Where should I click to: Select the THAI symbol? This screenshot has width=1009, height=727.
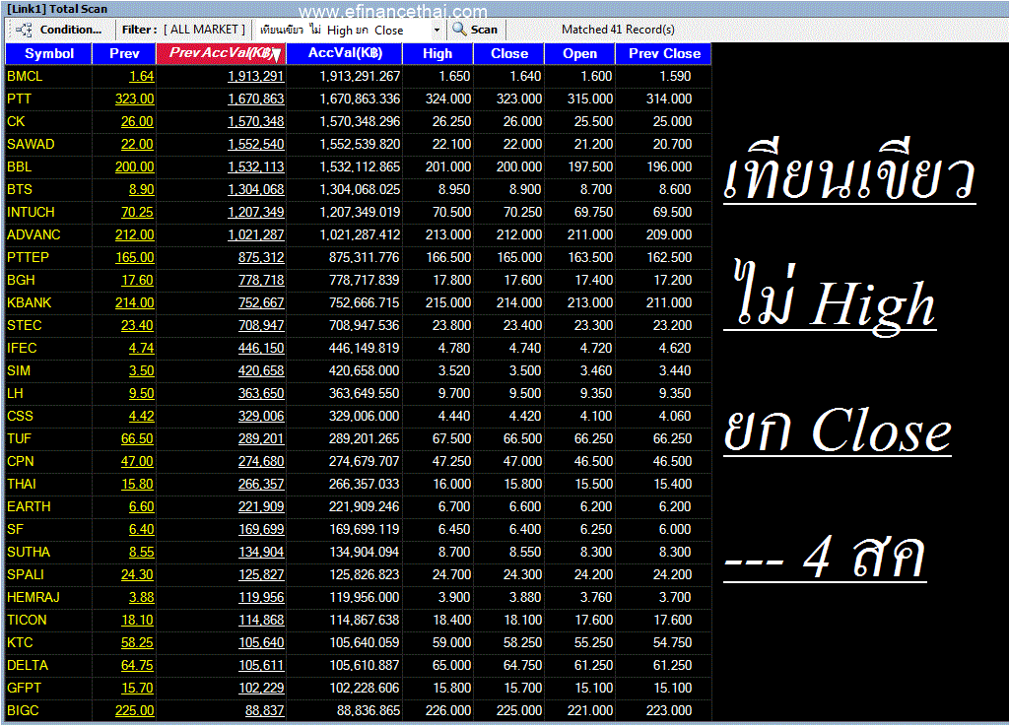point(22,484)
